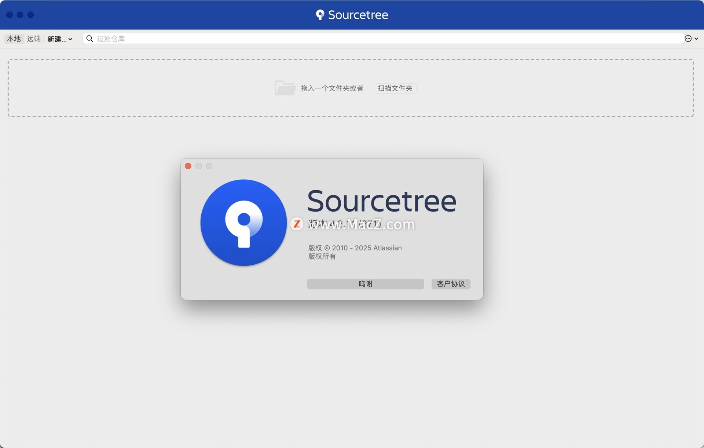Click the 过滤仓库 search field
This screenshot has width=704, height=448.
383,39
